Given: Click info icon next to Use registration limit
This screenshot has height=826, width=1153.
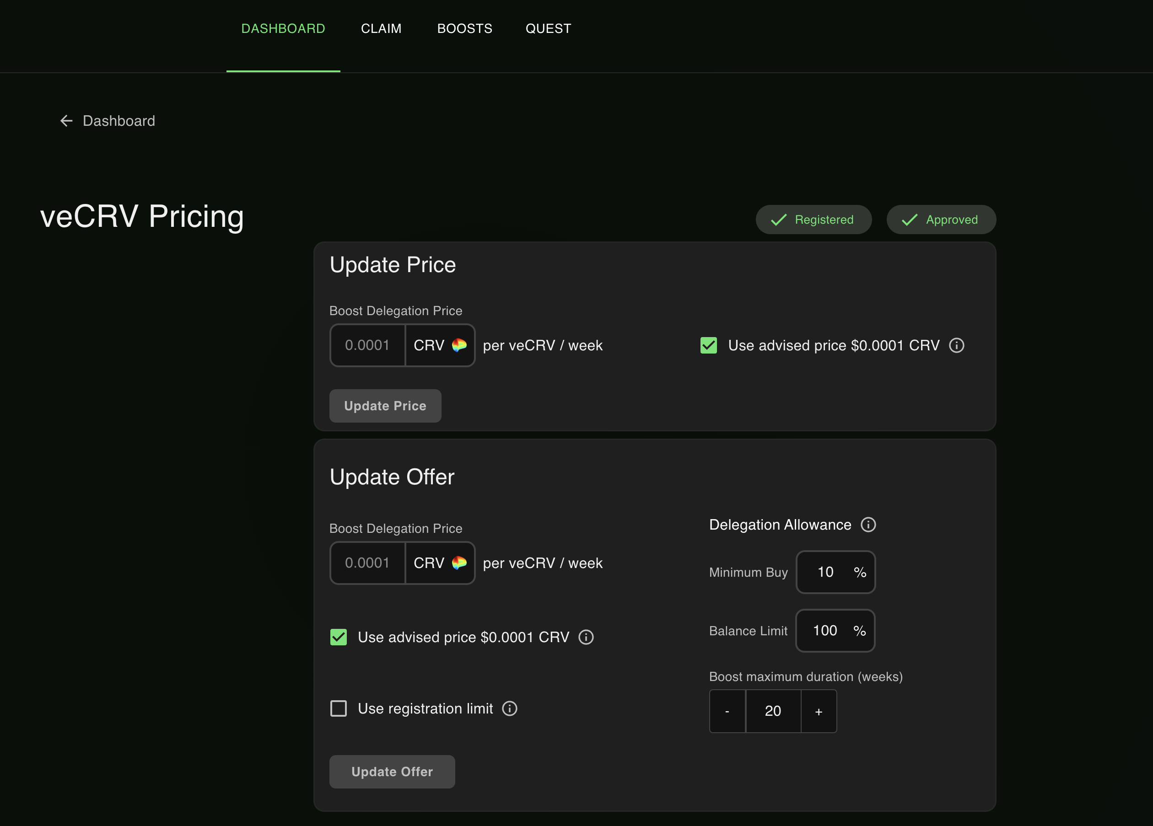Looking at the screenshot, I should [x=509, y=708].
